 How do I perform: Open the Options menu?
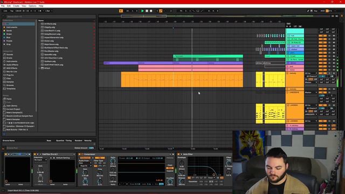[32, 6]
